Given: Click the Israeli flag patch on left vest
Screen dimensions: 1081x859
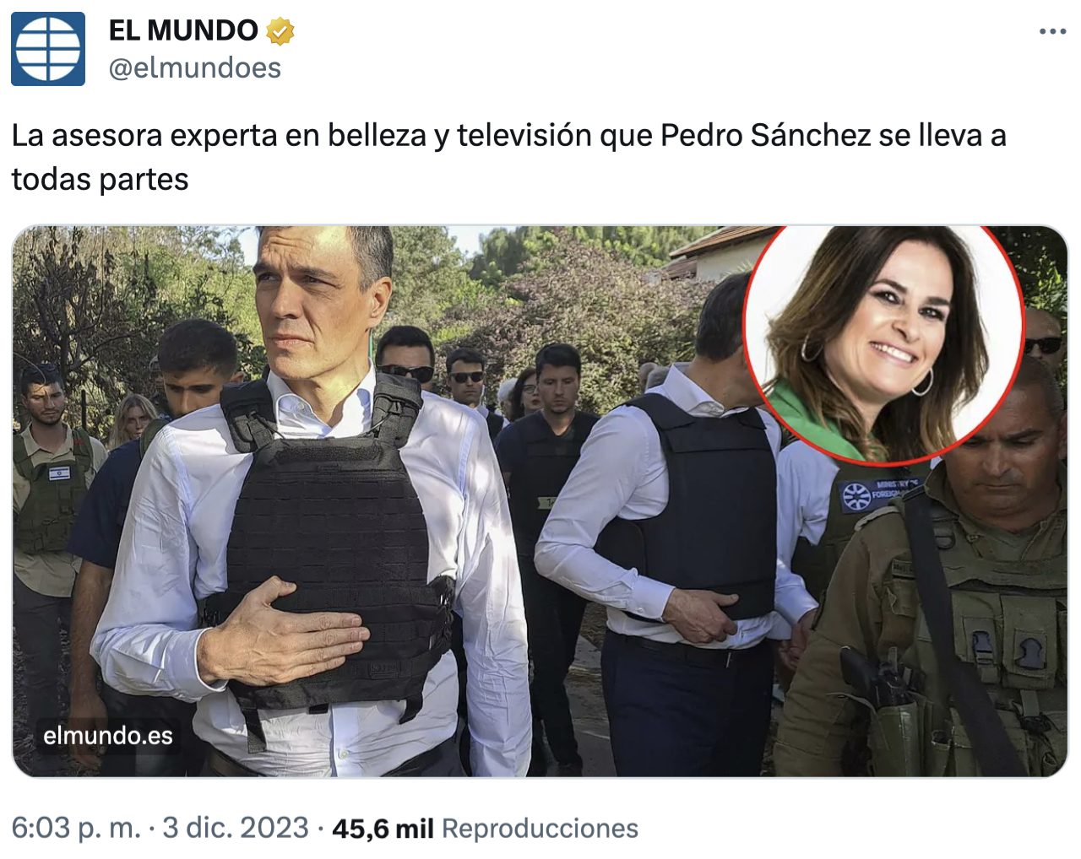Looking at the screenshot, I should coord(59,474).
